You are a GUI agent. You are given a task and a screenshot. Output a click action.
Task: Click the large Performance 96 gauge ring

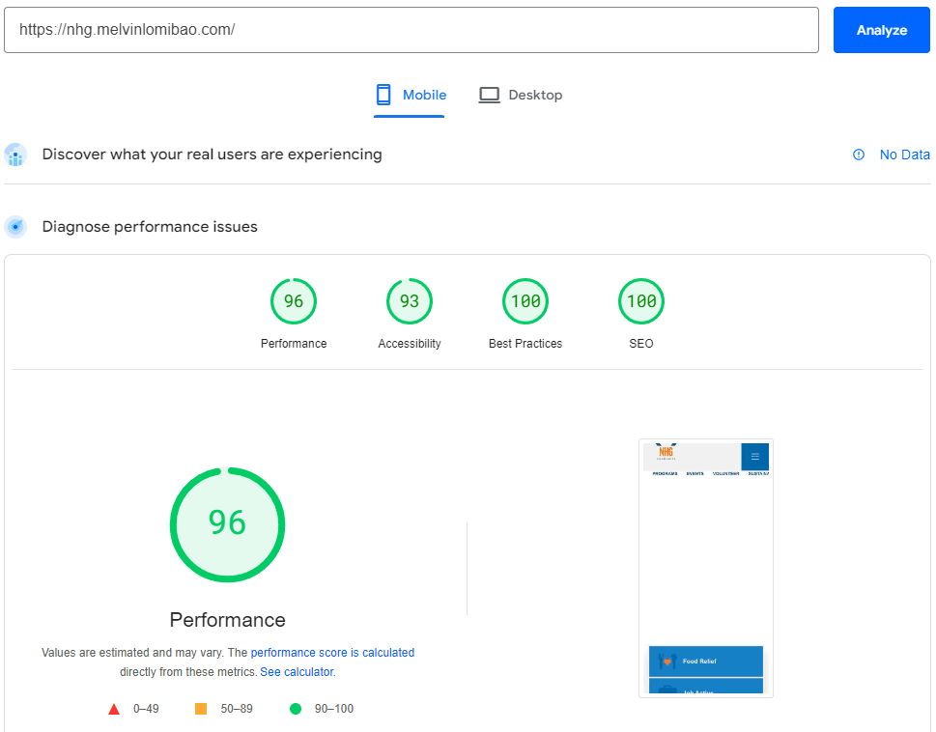click(x=227, y=524)
